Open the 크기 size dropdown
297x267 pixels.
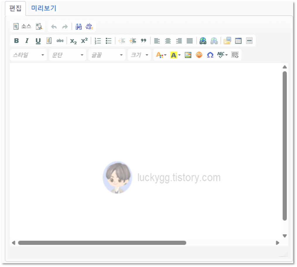coord(139,55)
